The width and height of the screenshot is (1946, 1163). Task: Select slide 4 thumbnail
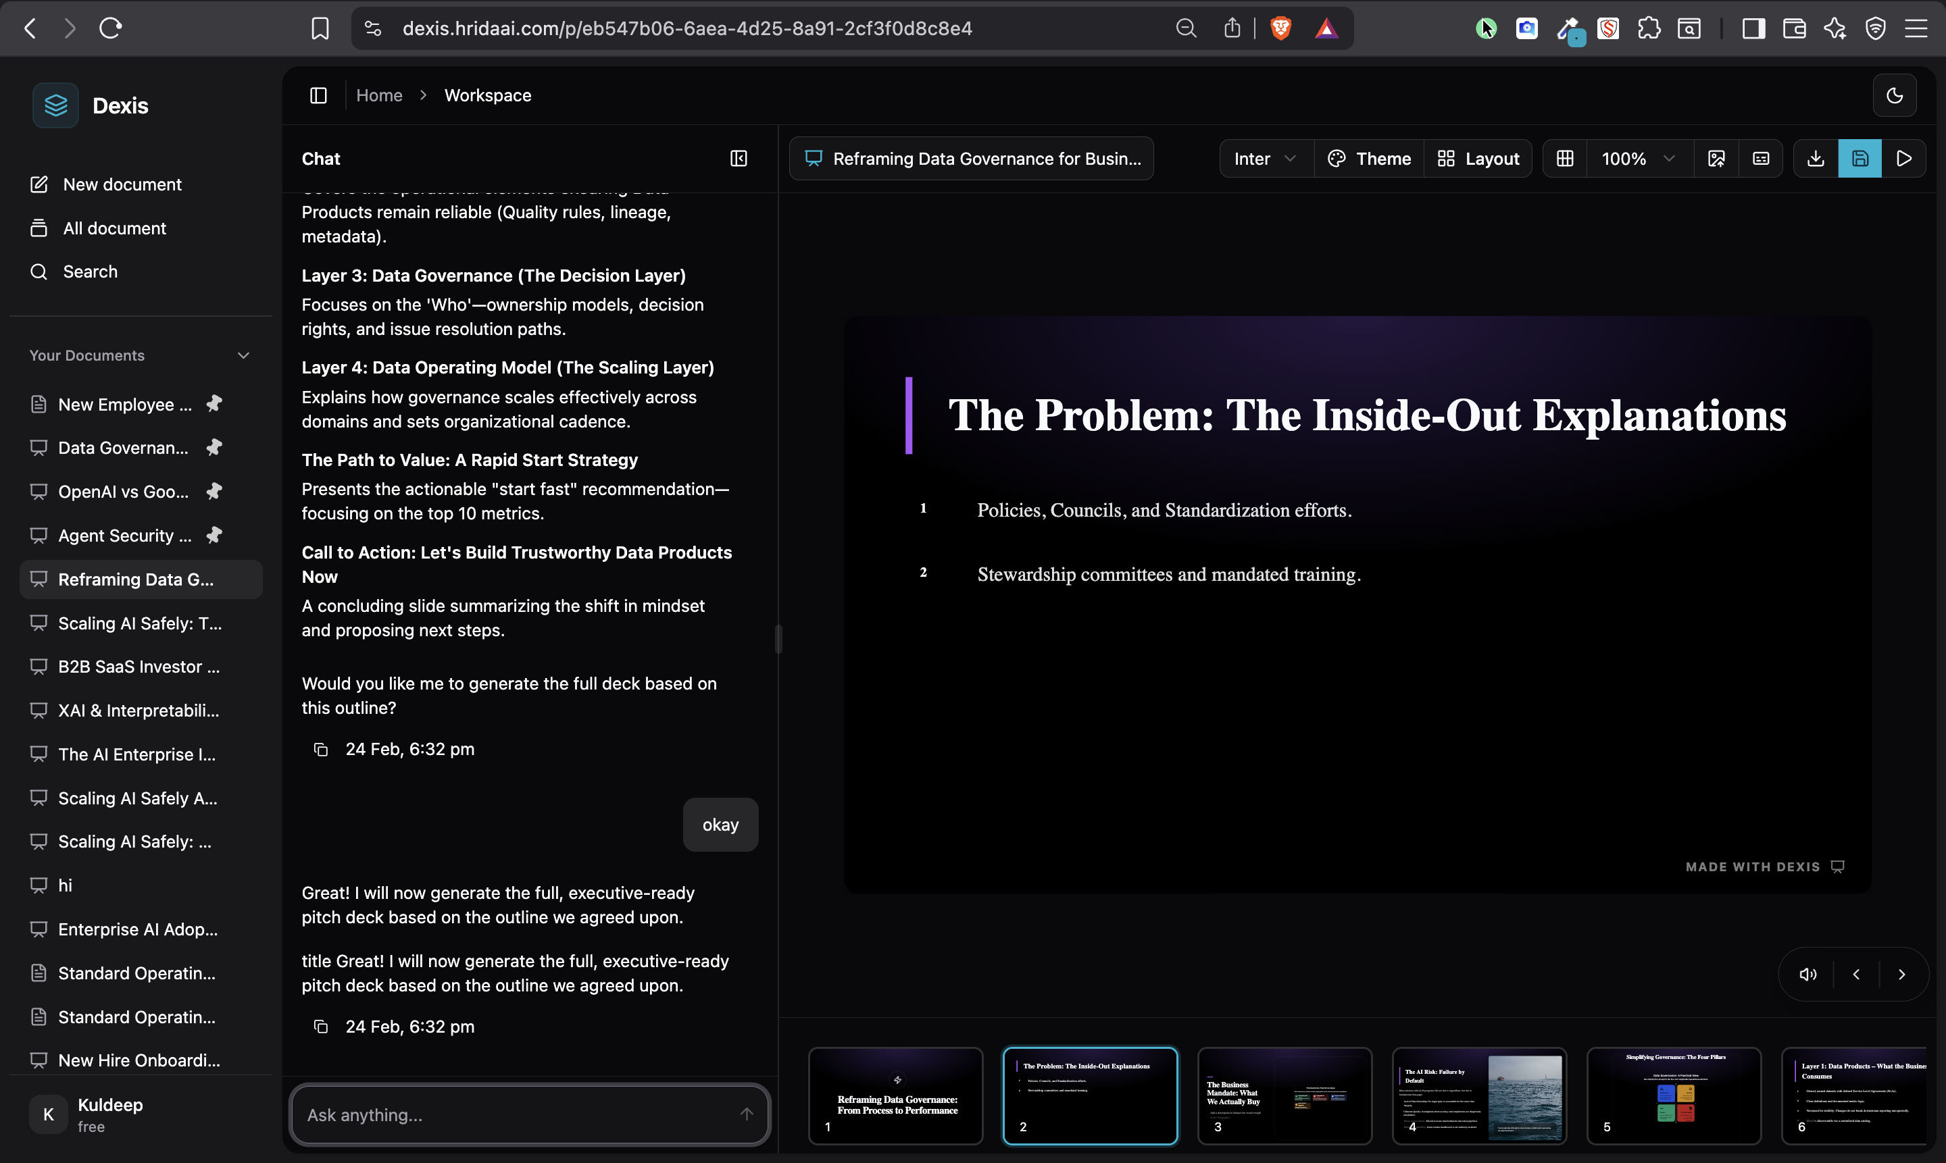[x=1478, y=1095]
